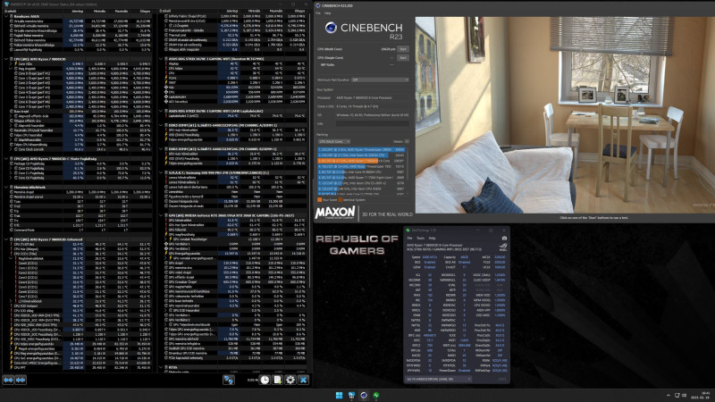The image size is (715, 402).
Task: Activate ZenTimings green icon on taskbar
Action: click(375, 395)
